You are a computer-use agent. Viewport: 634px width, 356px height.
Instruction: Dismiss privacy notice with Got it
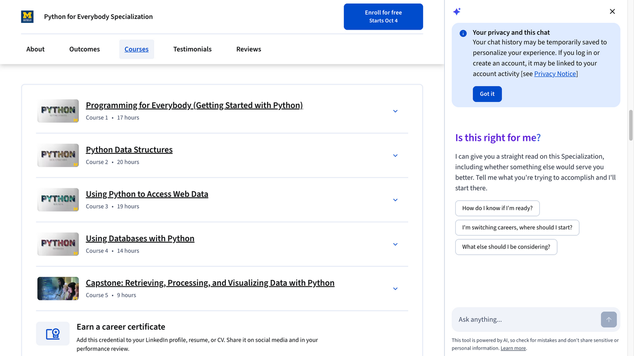(487, 94)
